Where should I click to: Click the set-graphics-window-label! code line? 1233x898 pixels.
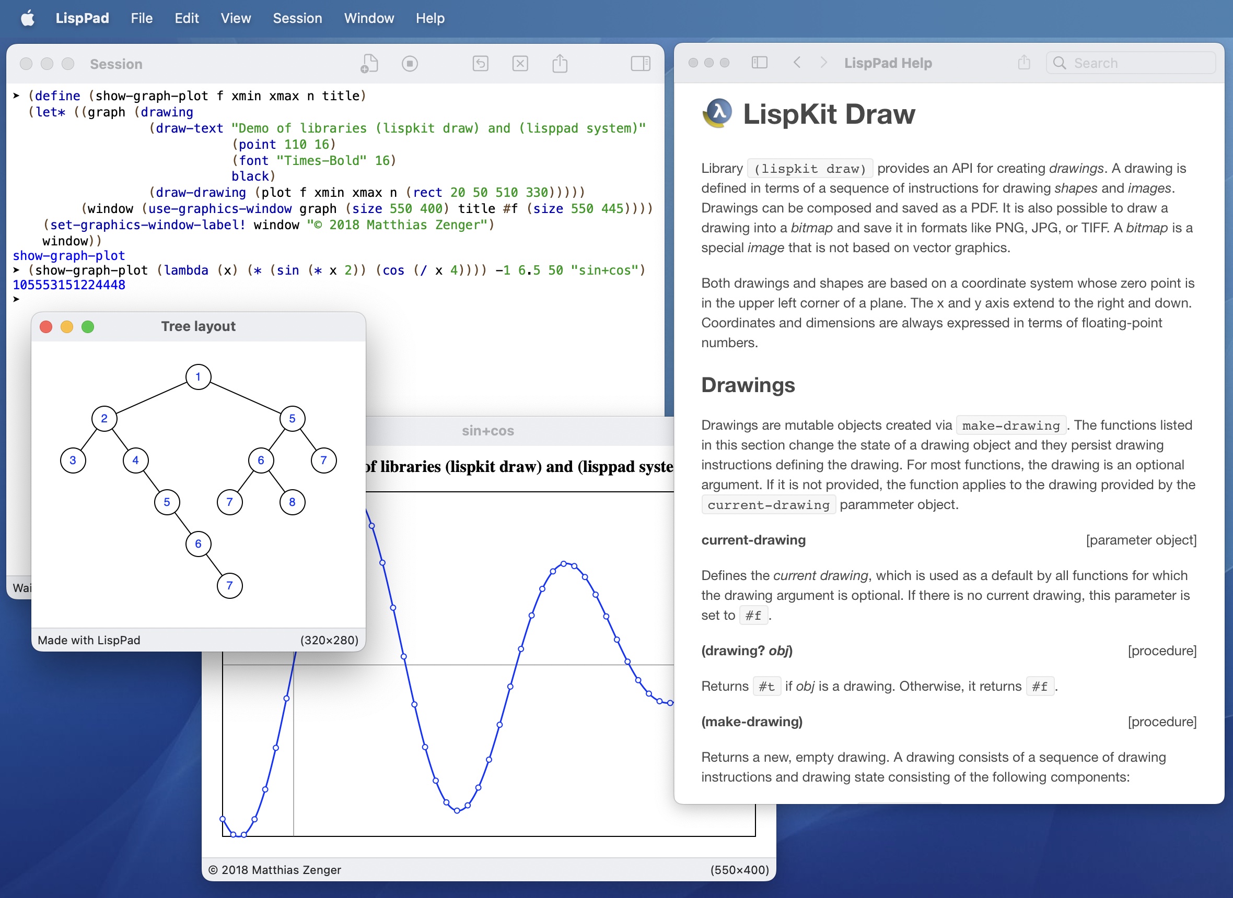pos(269,224)
